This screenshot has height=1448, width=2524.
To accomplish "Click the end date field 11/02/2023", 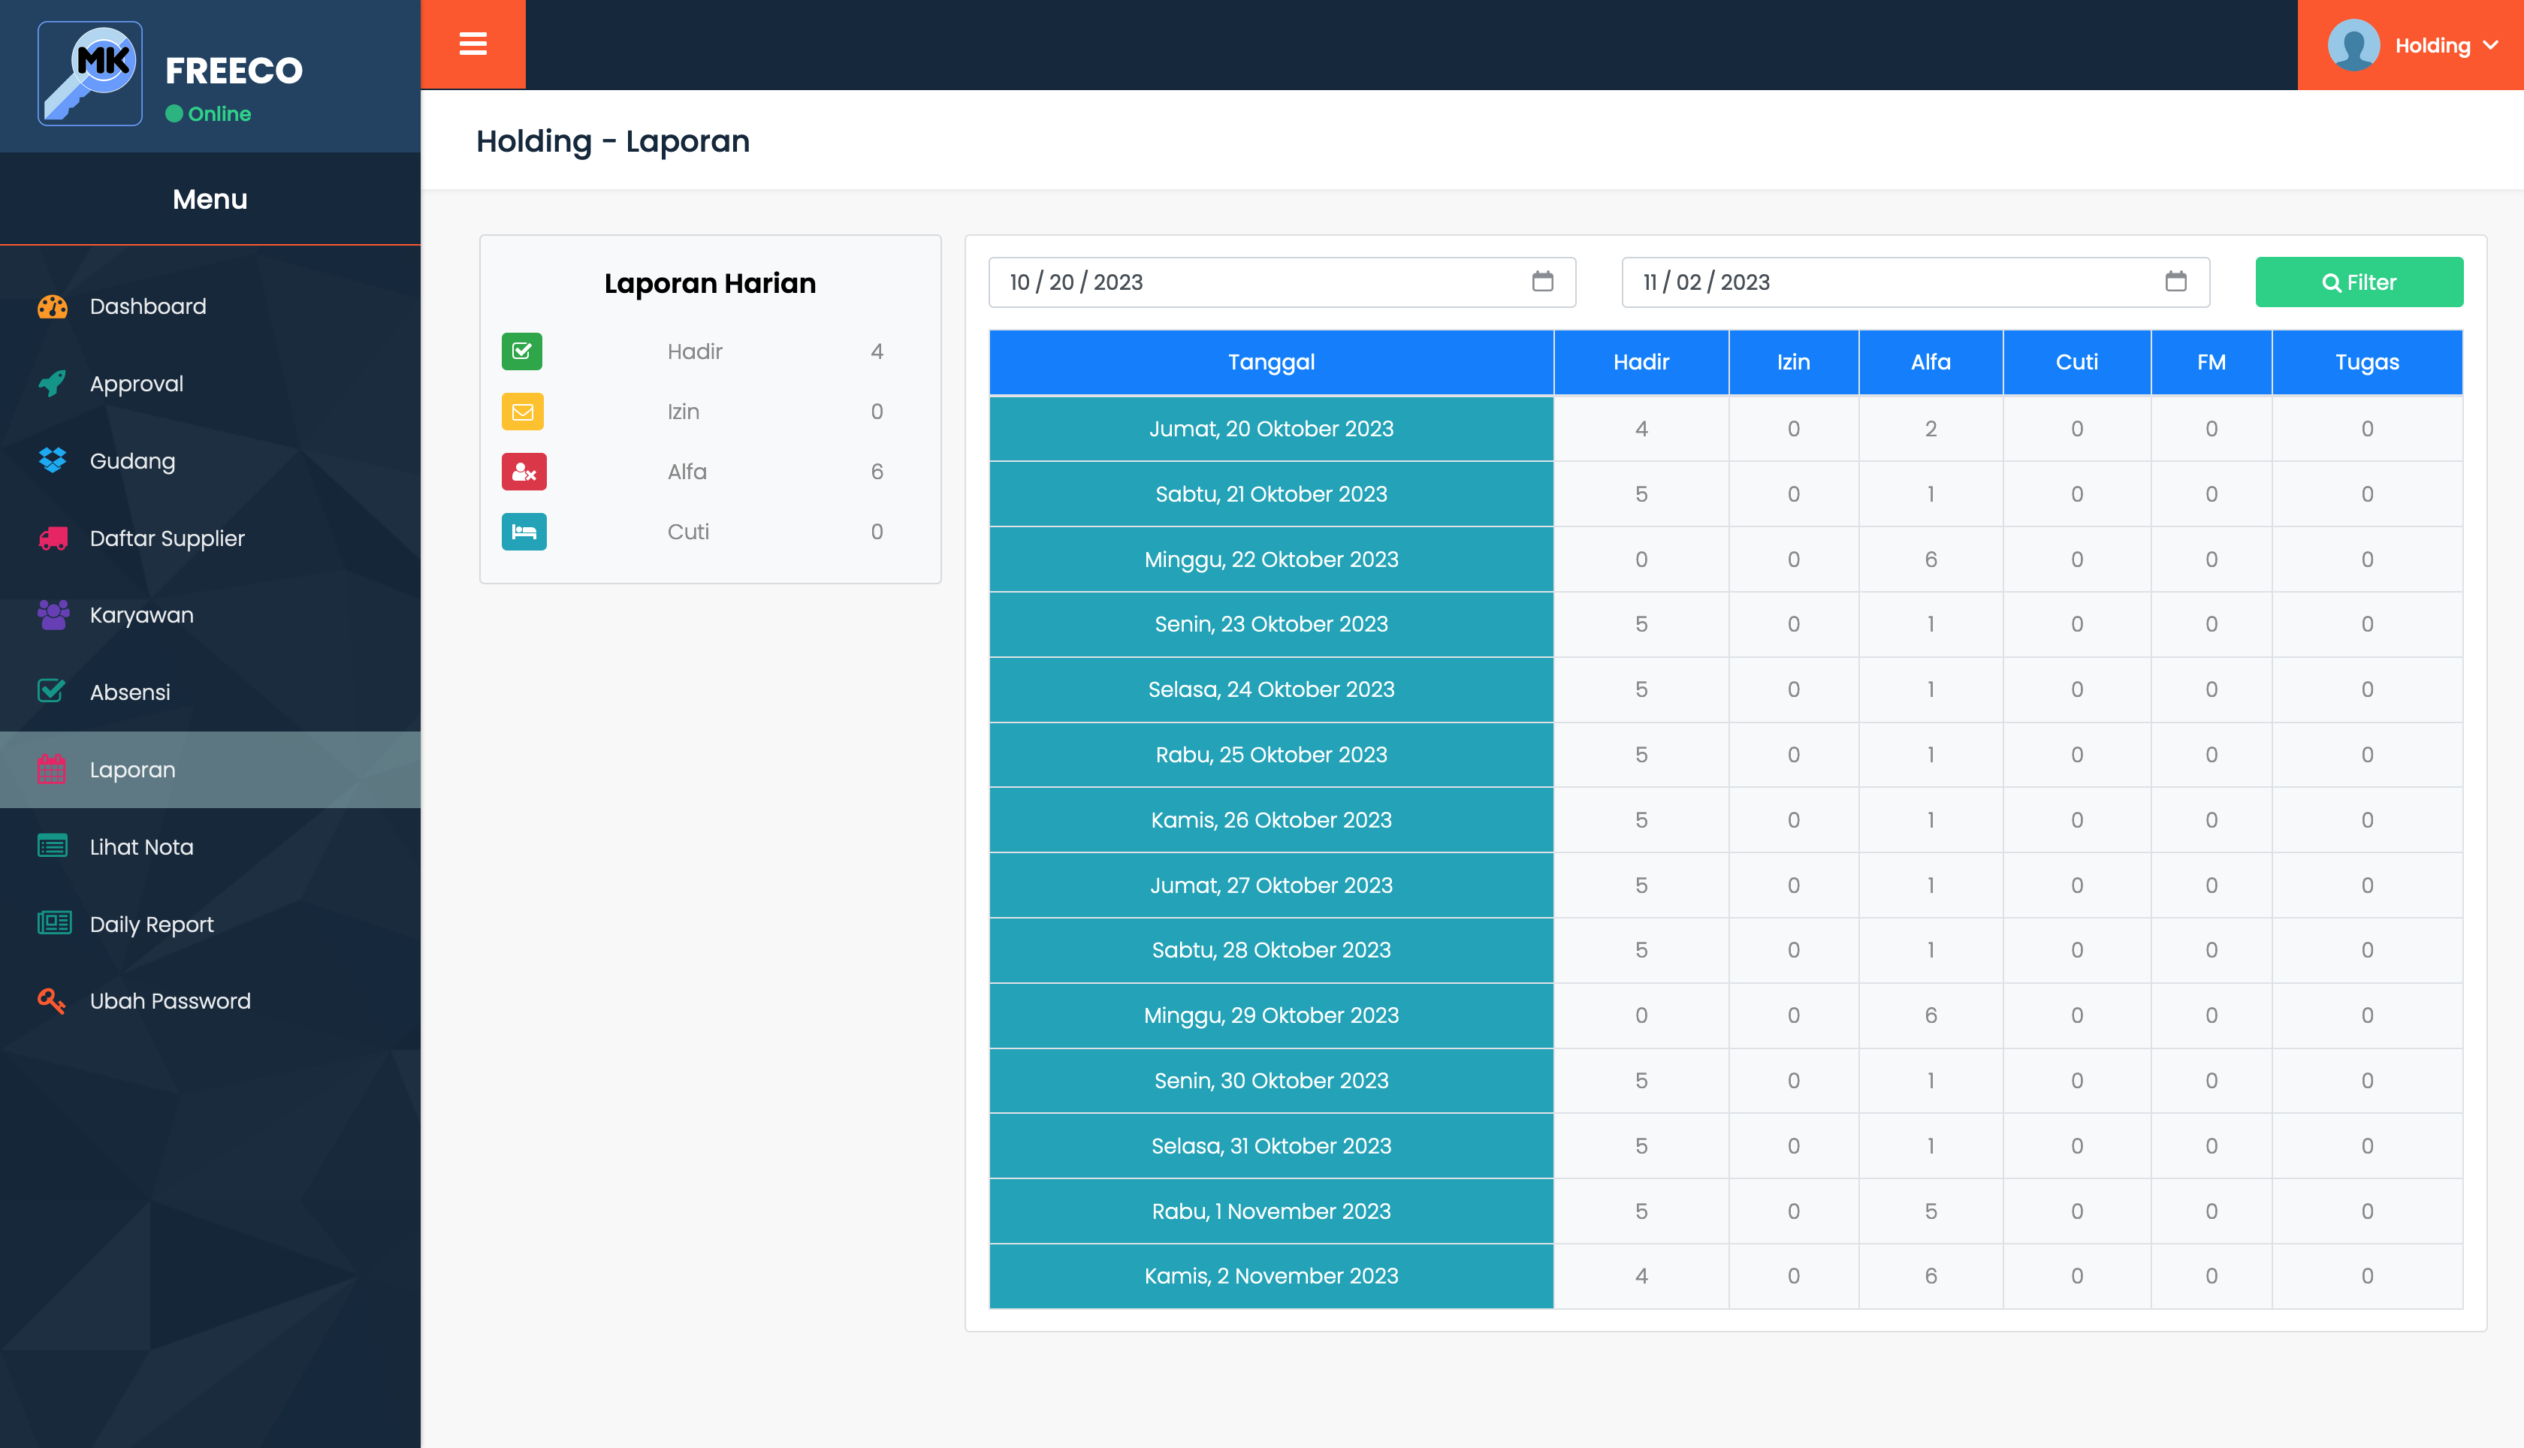I will pyautogui.click(x=1916, y=282).
